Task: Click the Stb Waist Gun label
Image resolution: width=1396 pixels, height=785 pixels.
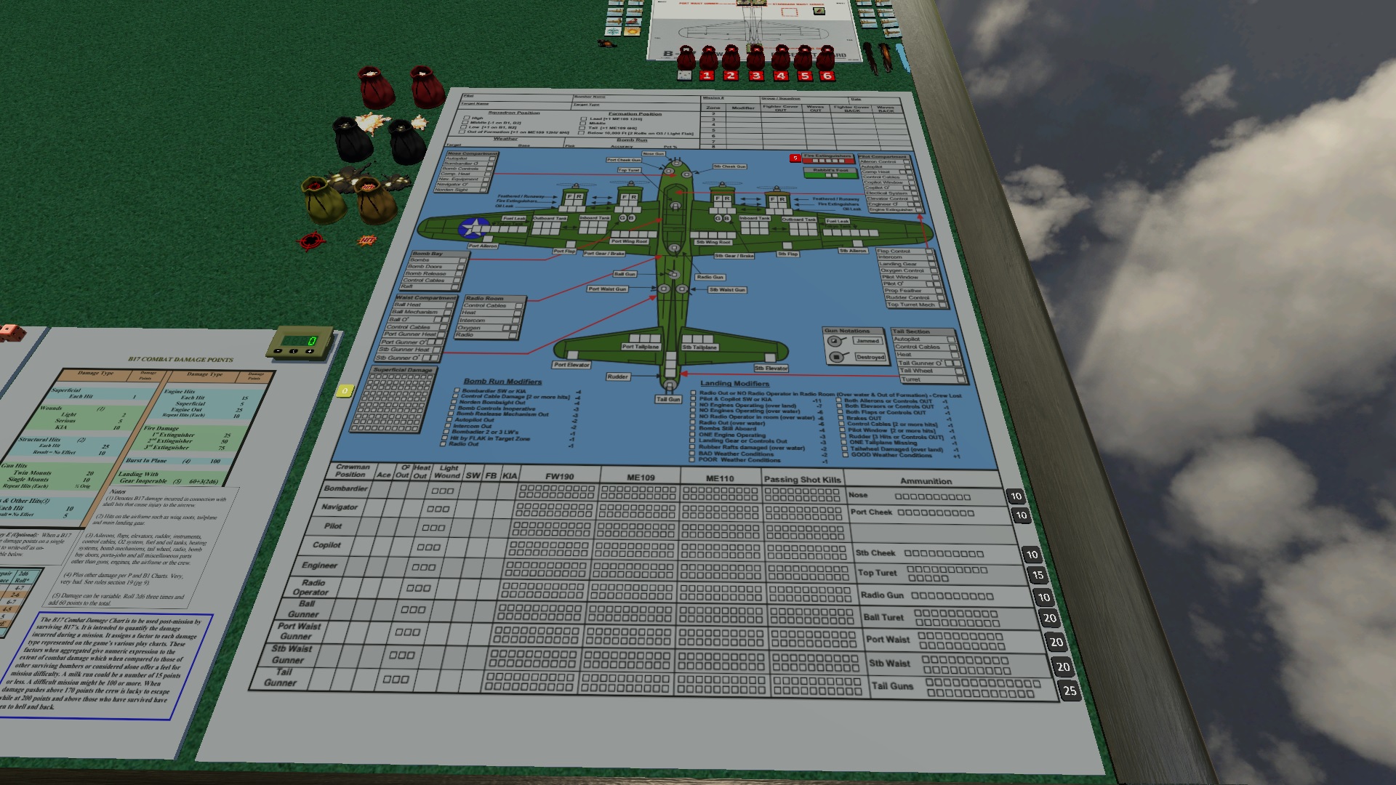Action: [x=727, y=290]
